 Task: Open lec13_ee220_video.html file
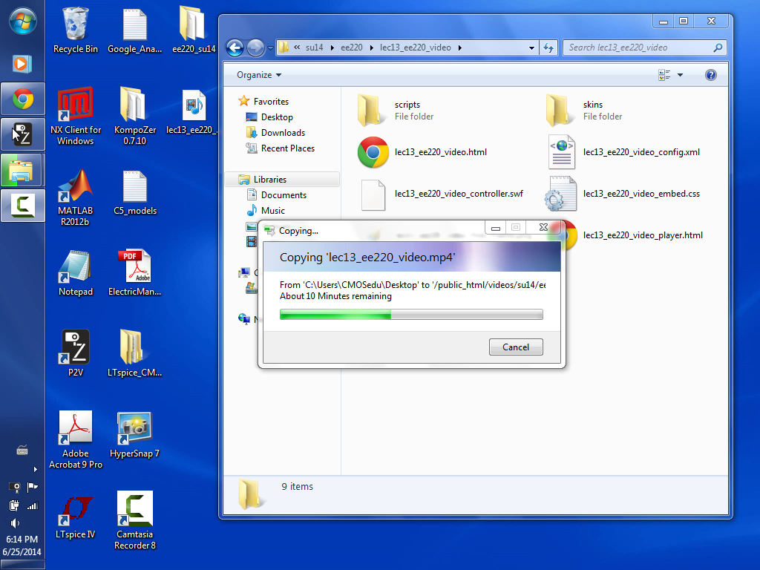click(422, 152)
